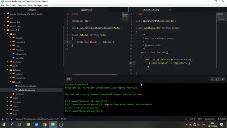Screen dimensions: 227x128
Task: Switch to the JabatanSeeder.php tab
Action: click(151, 10)
